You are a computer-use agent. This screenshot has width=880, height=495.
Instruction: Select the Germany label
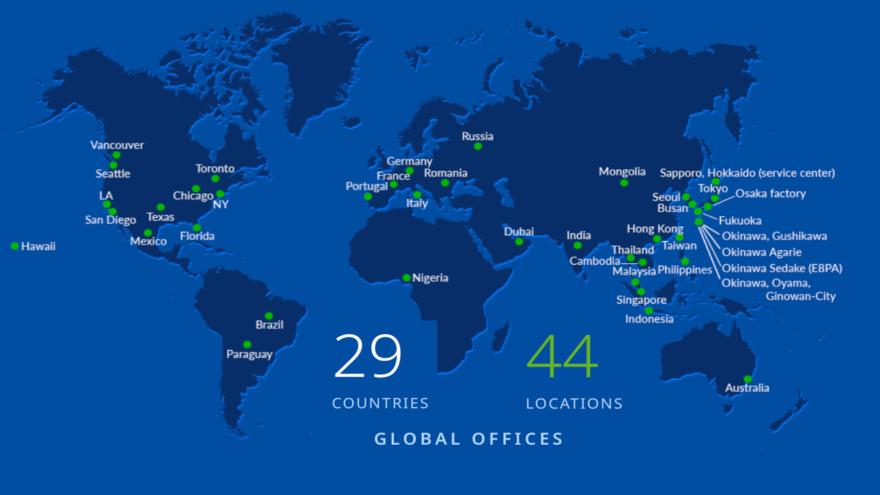point(410,161)
